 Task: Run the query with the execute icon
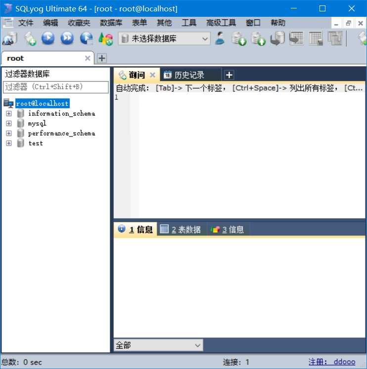point(48,39)
